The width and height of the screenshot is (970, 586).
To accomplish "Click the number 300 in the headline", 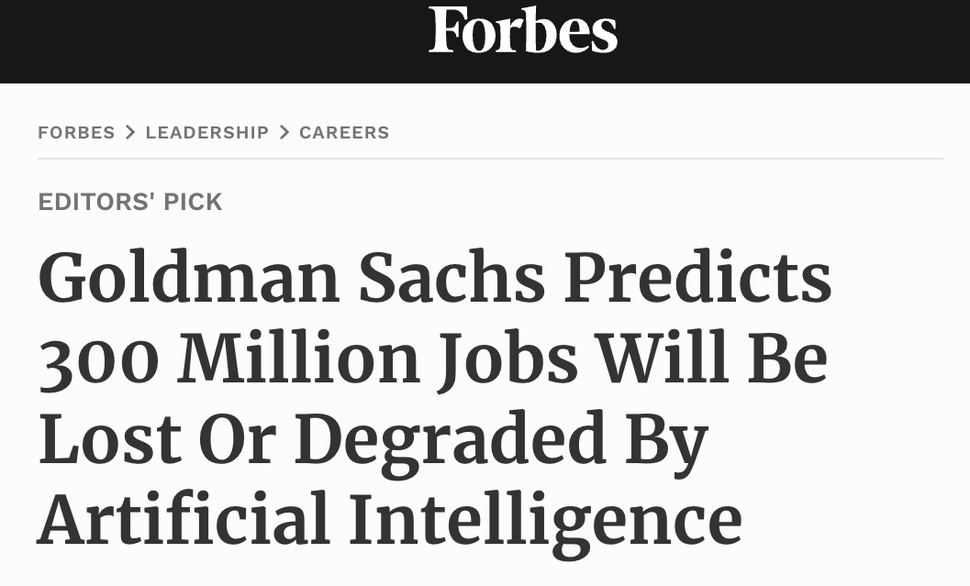I will (98, 359).
